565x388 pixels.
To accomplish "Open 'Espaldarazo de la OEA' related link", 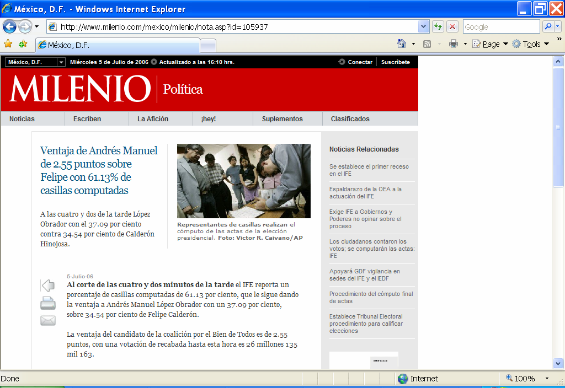I will pos(365,192).
